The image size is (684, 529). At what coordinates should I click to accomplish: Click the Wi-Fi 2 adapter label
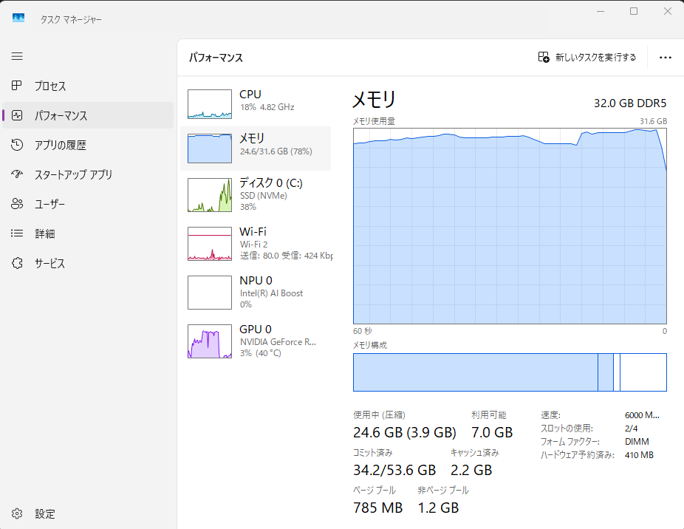(x=254, y=245)
